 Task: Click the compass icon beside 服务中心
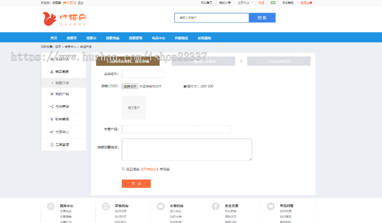pyautogui.click(x=51, y=206)
